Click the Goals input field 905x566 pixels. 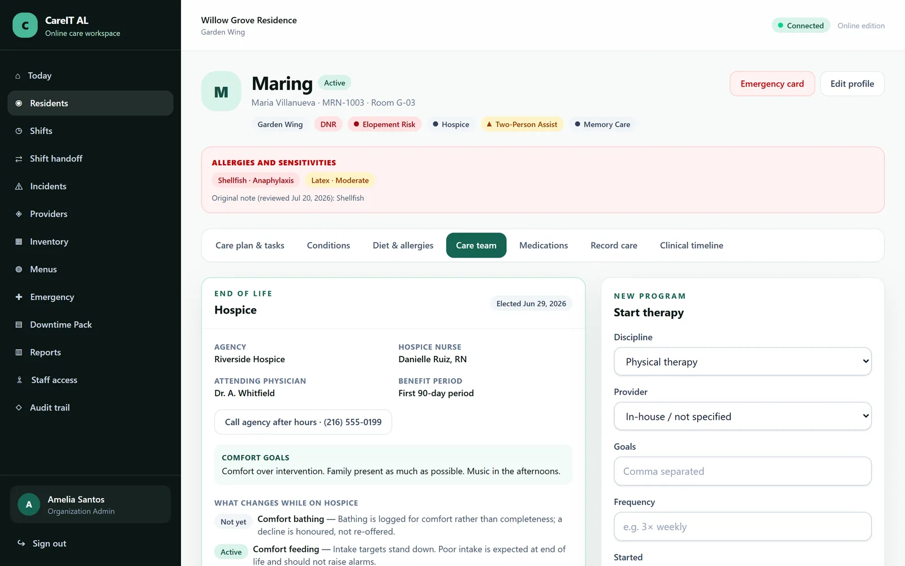(x=742, y=471)
